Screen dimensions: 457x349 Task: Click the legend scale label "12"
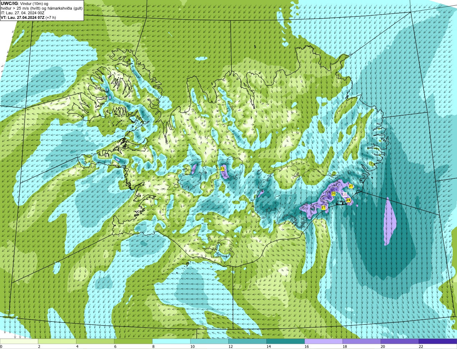(x=231, y=347)
